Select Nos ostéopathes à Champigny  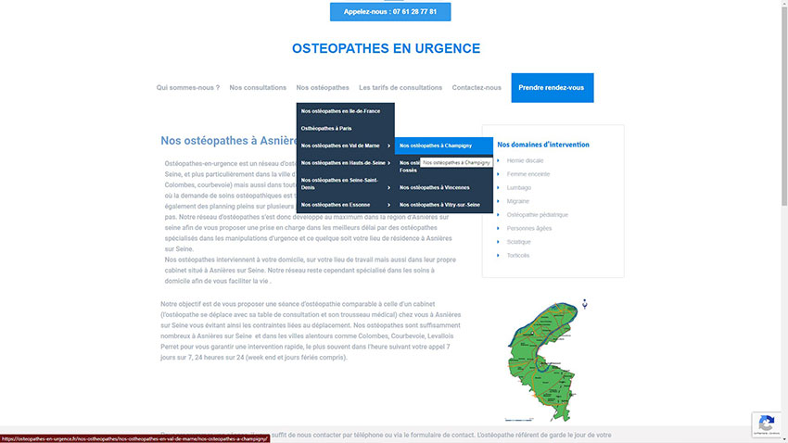(436, 146)
